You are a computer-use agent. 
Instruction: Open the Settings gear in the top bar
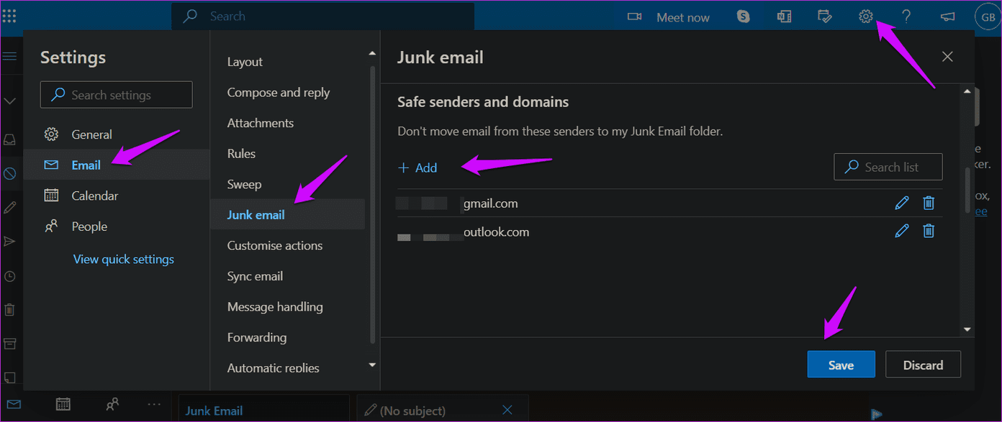pyautogui.click(x=866, y=17)
